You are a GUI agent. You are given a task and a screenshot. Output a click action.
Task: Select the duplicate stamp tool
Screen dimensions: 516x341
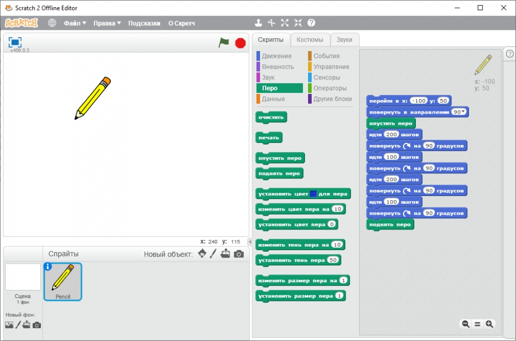coord(259,23)
